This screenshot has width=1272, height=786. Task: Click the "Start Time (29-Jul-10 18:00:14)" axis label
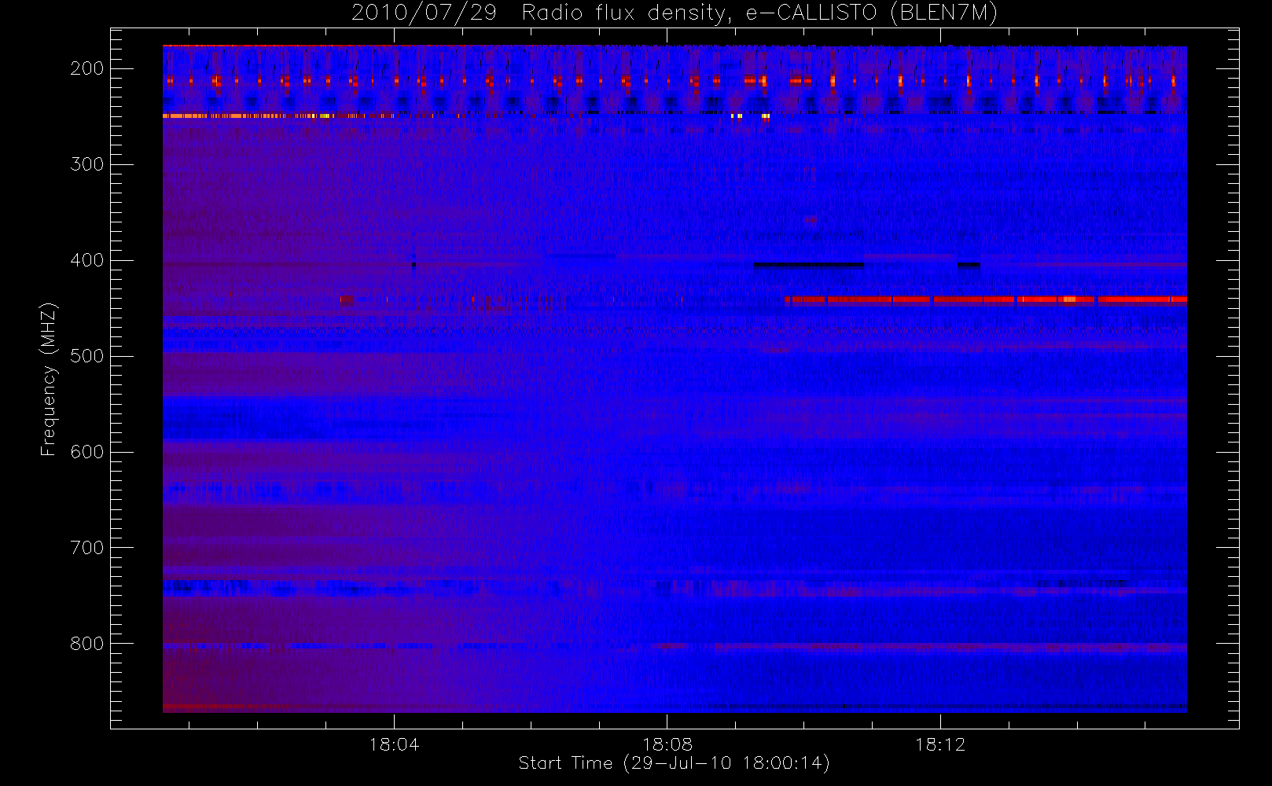(x=675, y=763)
